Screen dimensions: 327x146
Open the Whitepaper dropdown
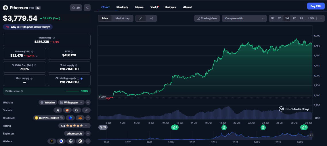pyautogui.click(x=71, y=103)
